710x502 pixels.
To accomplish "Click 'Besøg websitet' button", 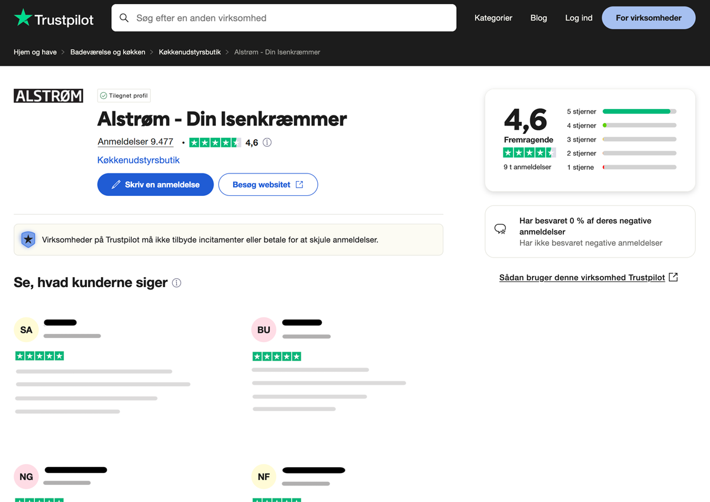I will coord(267,185).
